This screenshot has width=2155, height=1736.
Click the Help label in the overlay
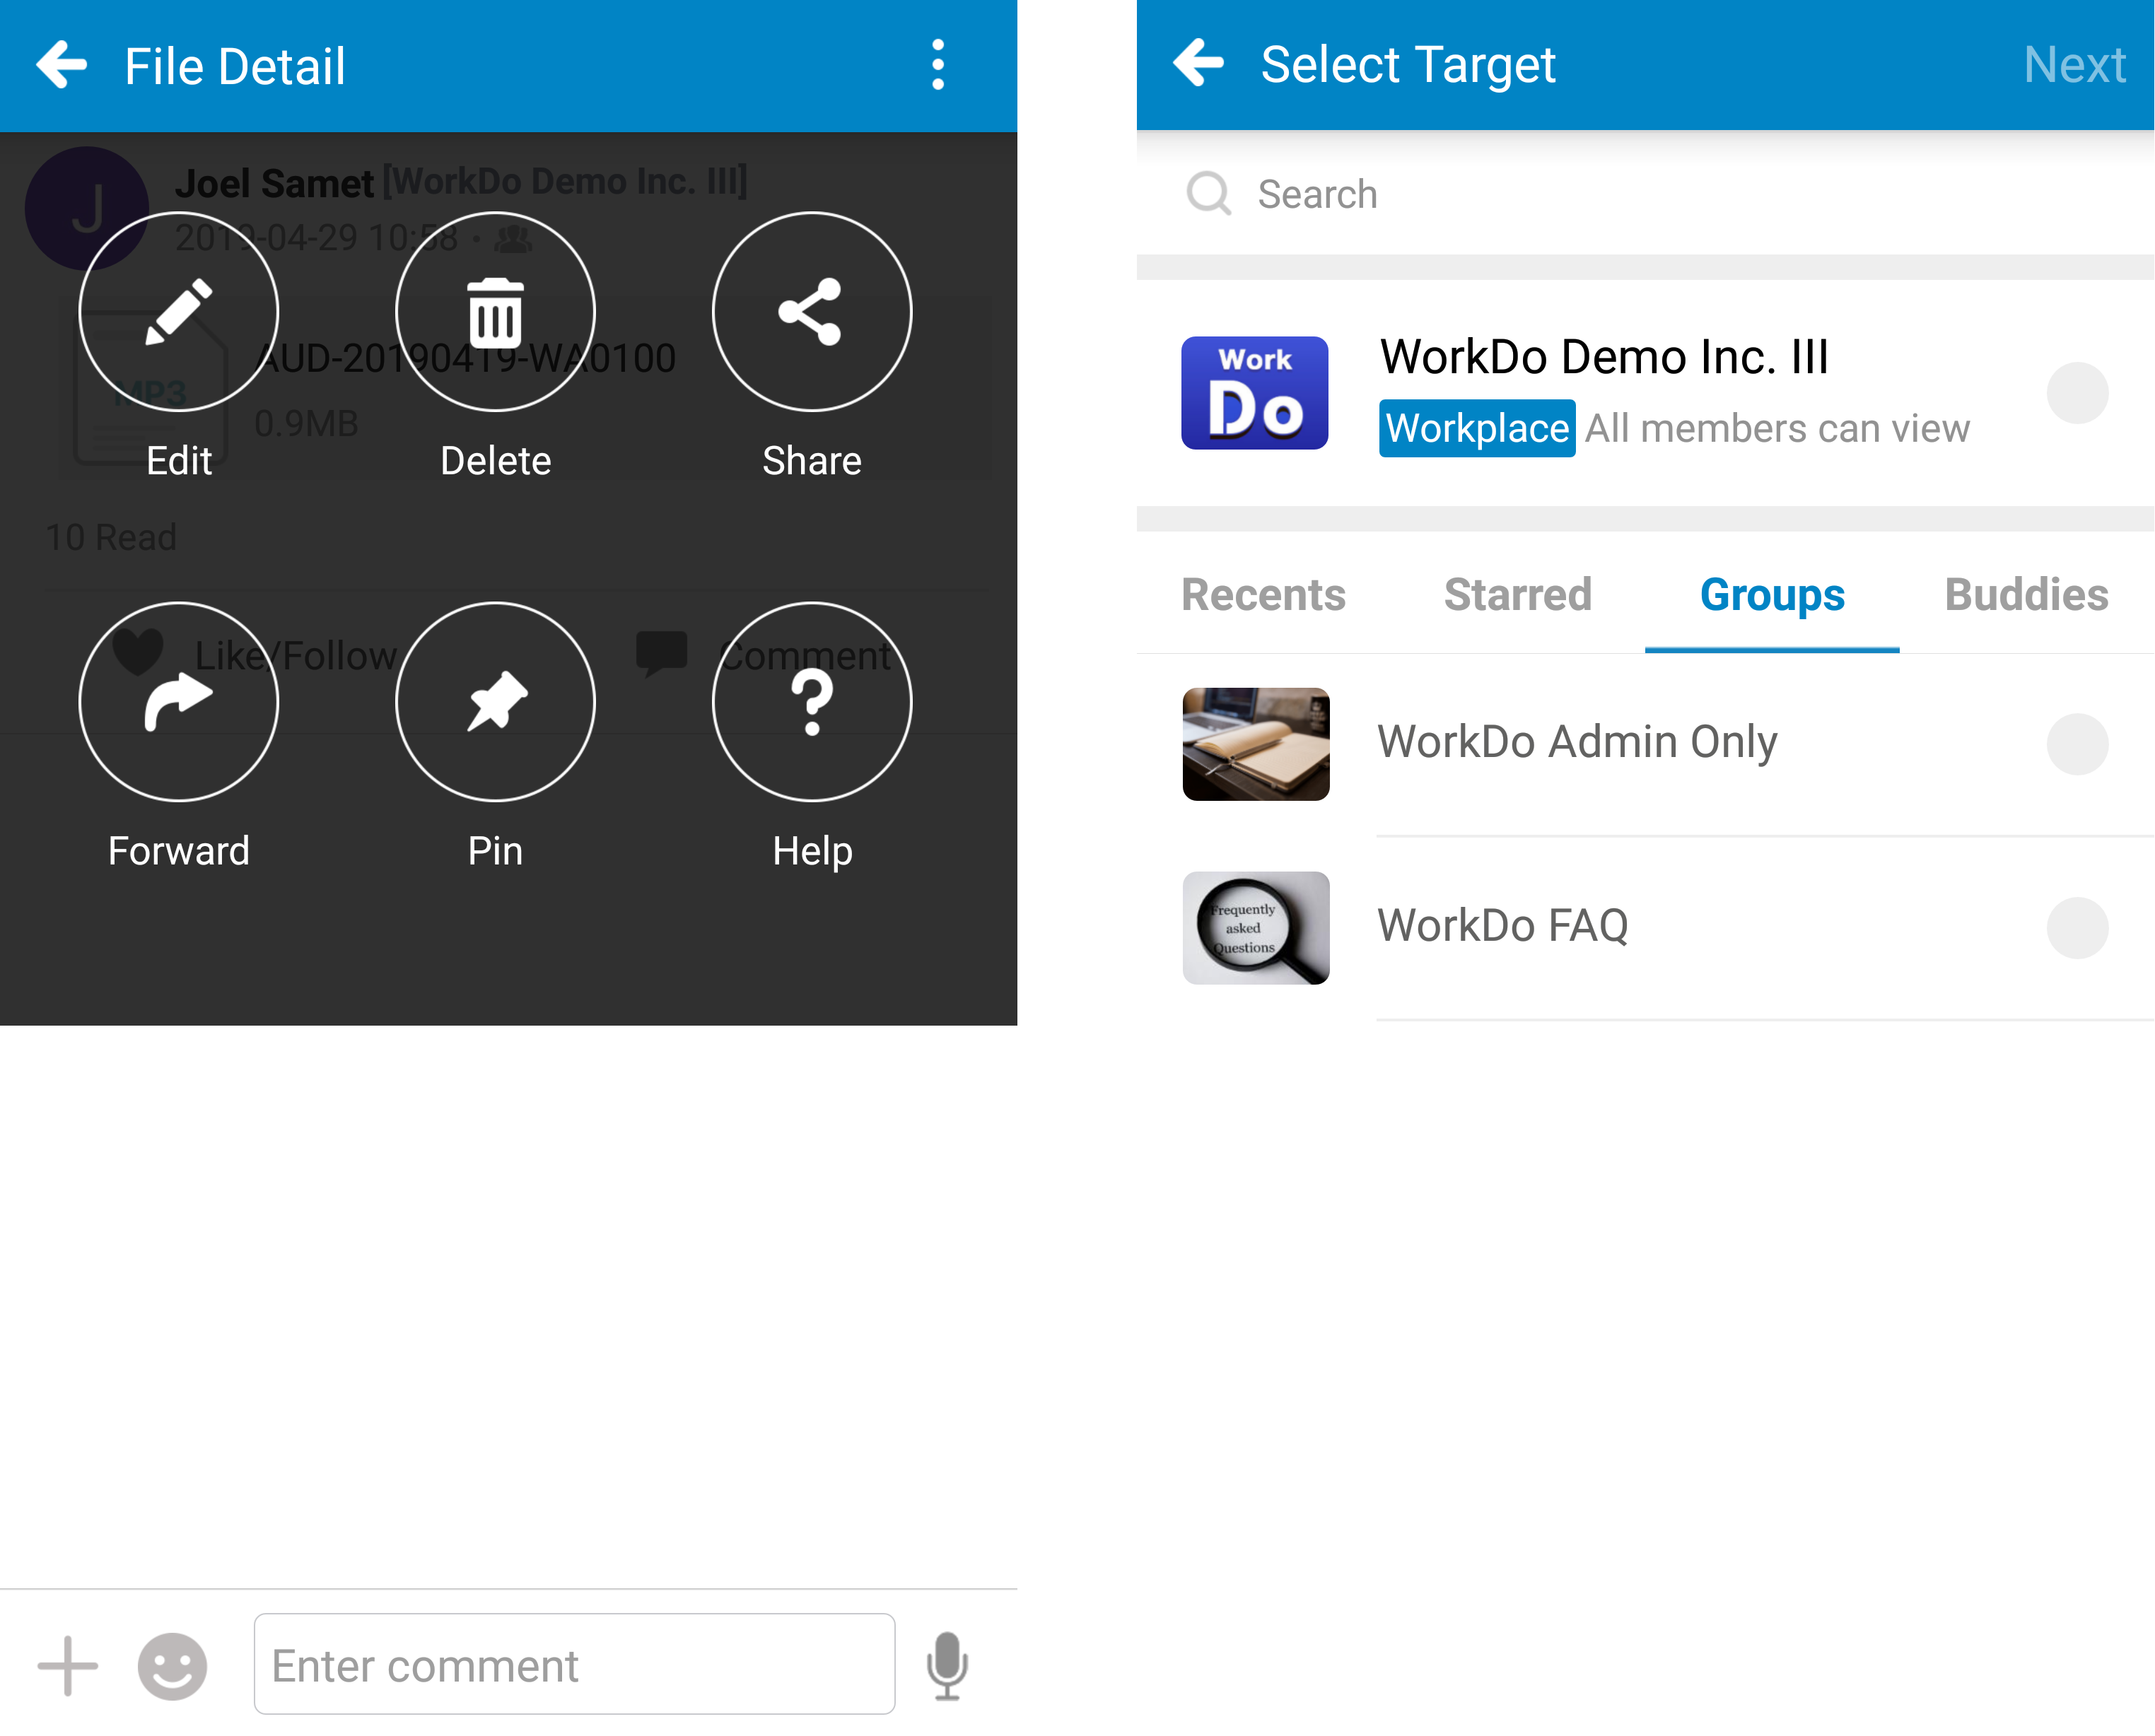click(x=812, y=851)
